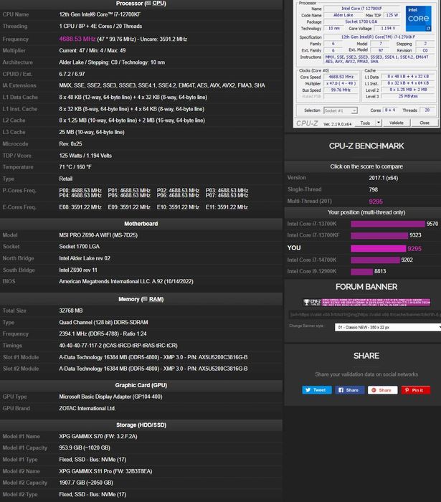The image size is (441, 502).
Task: Click the 1907.7 GiB capacity value
Action: 86,483
